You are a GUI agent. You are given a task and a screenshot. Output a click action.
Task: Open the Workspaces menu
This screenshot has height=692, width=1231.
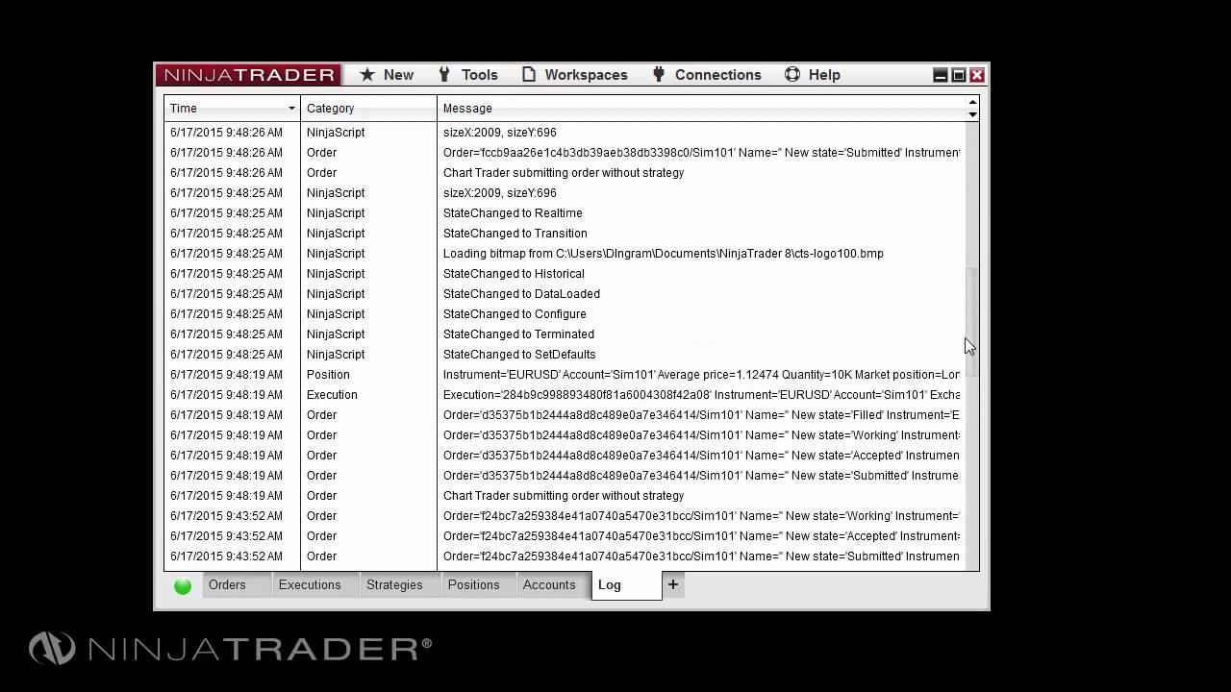[x=575, y=75]
